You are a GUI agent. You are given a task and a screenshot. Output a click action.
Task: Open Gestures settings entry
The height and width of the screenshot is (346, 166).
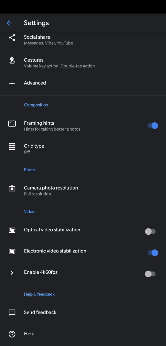coord(83,63)
